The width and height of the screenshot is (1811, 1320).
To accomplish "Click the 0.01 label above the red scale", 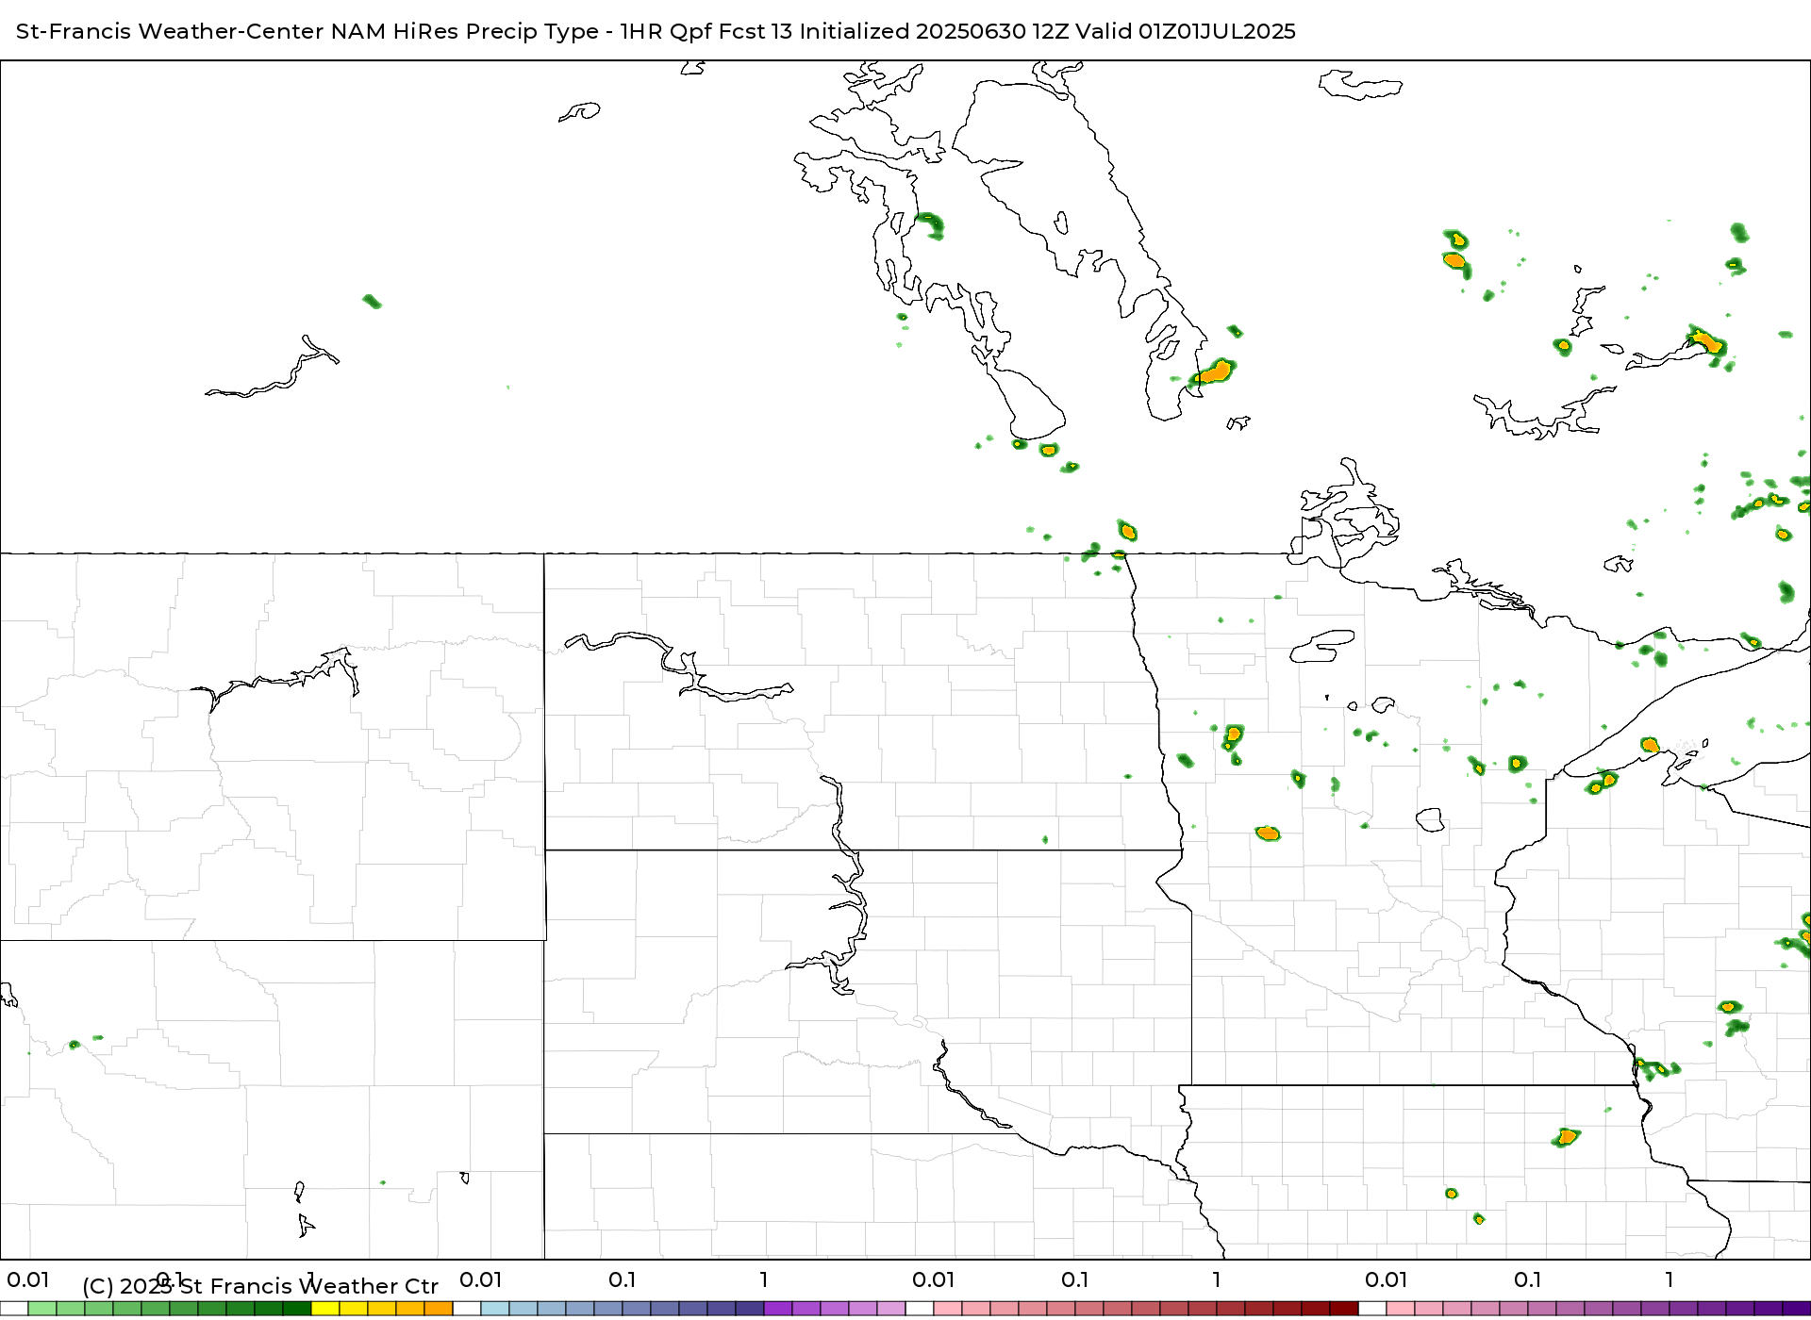I will [x=934, y=1279].
